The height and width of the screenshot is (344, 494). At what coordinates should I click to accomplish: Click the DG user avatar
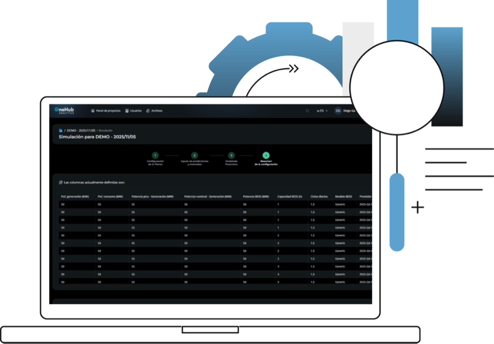(338, 110)
